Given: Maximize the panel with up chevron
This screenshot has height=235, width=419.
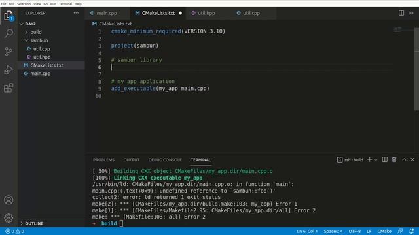Looking at the screenshot, I should pos(404,159).
